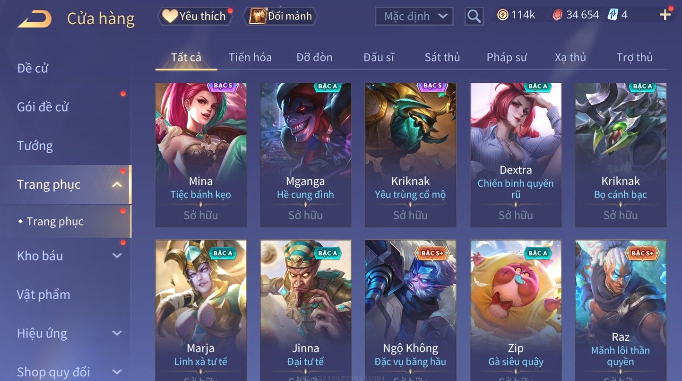This screenshot has height=381, width=682.
Task: Go to Tướng in sidebar
Action: point(35,146)
